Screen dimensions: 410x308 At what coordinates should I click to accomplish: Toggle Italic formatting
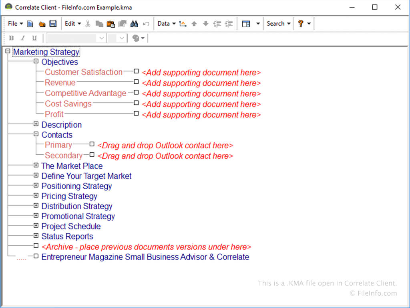click(23, 38)
